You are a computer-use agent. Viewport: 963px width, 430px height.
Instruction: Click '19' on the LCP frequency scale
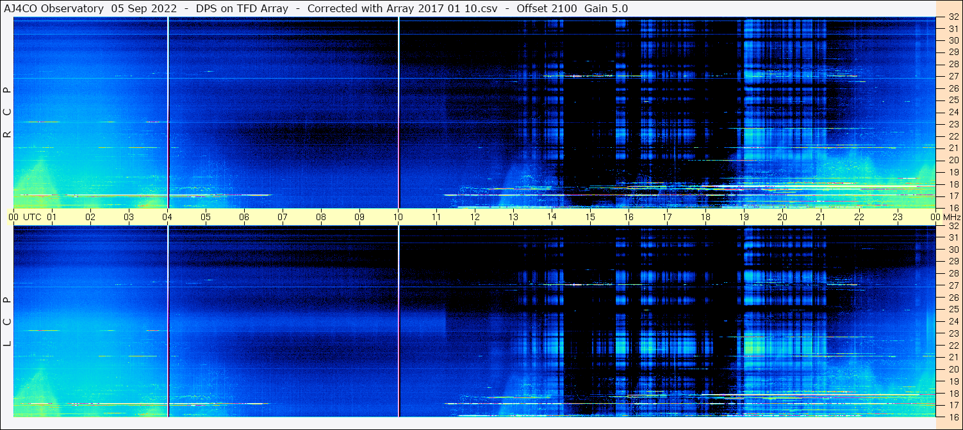tap(953, 381)
